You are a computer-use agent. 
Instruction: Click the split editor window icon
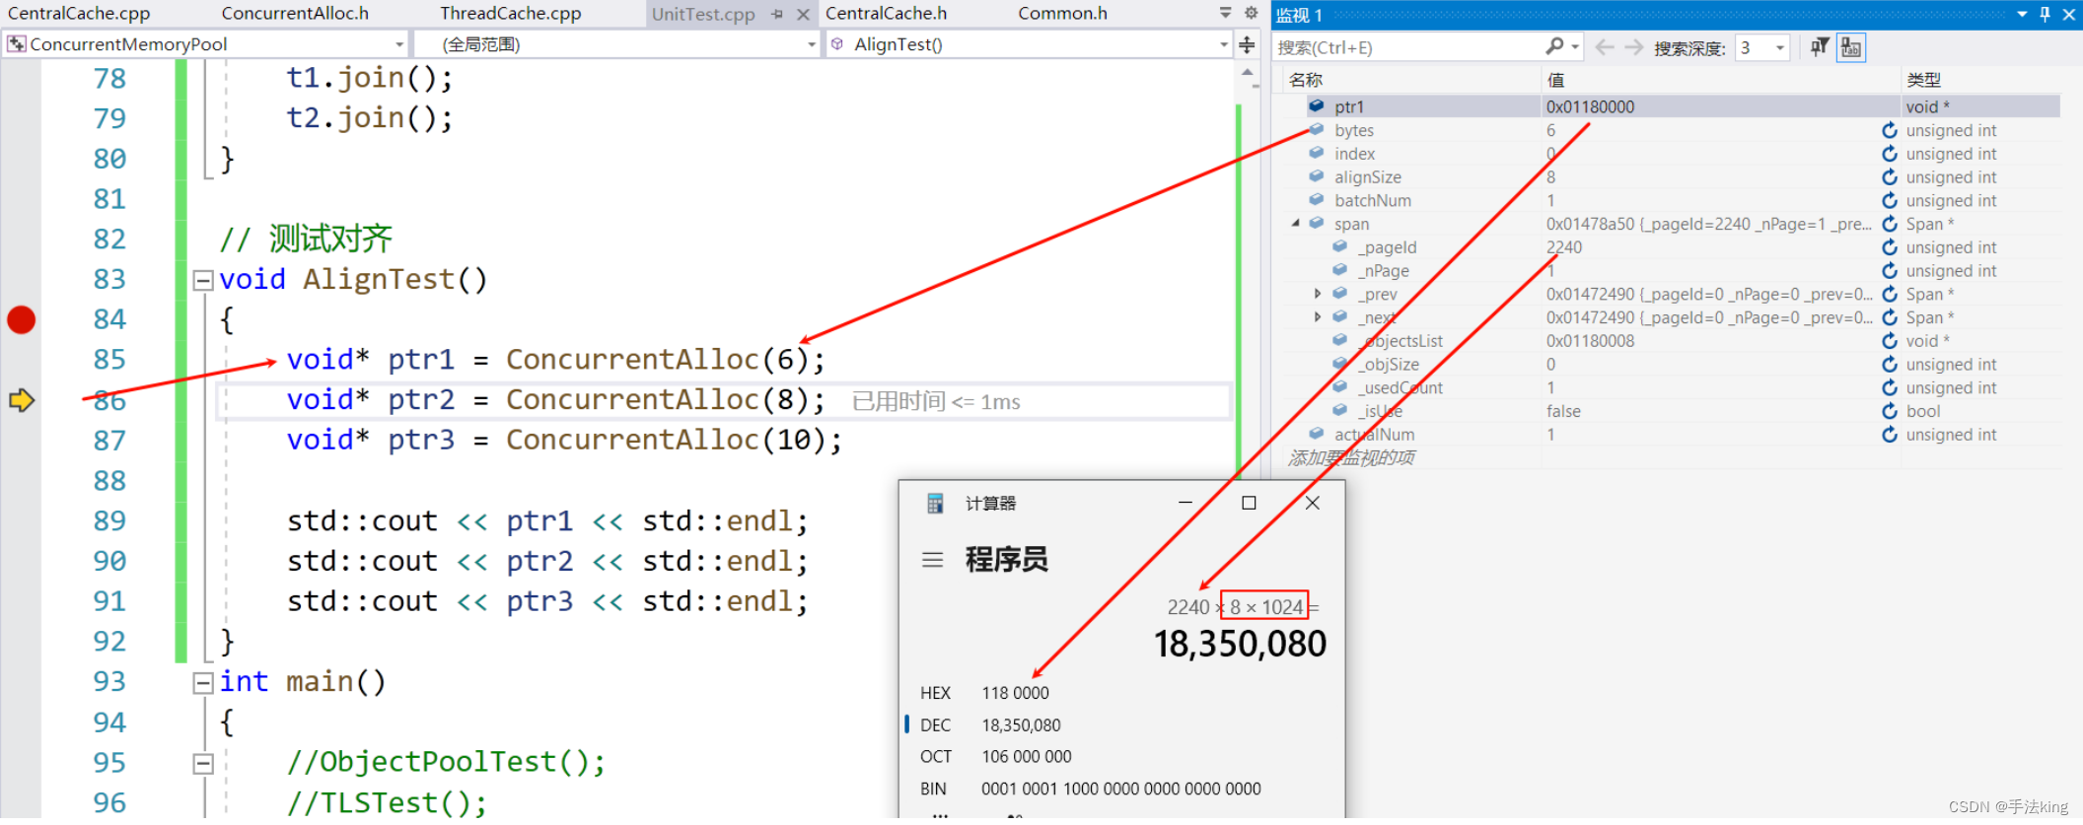pyautogui.click(x=1247, y=44)
